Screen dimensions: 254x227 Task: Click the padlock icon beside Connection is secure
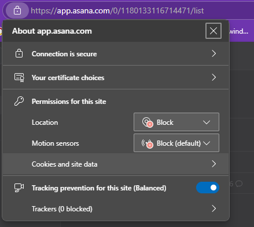click(19, 53)
